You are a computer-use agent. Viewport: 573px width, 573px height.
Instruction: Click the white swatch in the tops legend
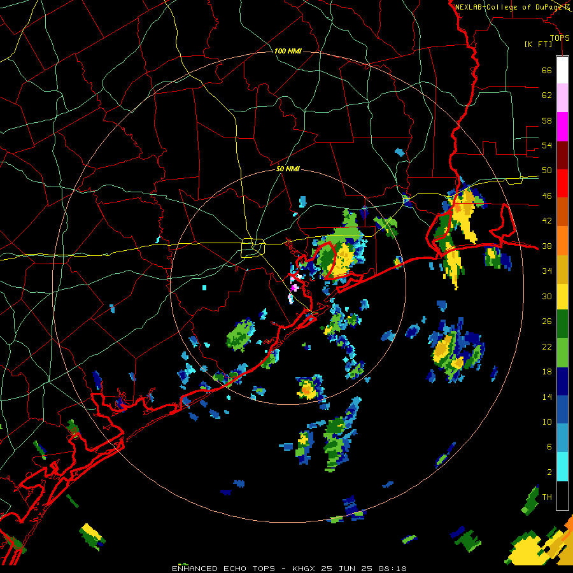[x=562, y=70]
